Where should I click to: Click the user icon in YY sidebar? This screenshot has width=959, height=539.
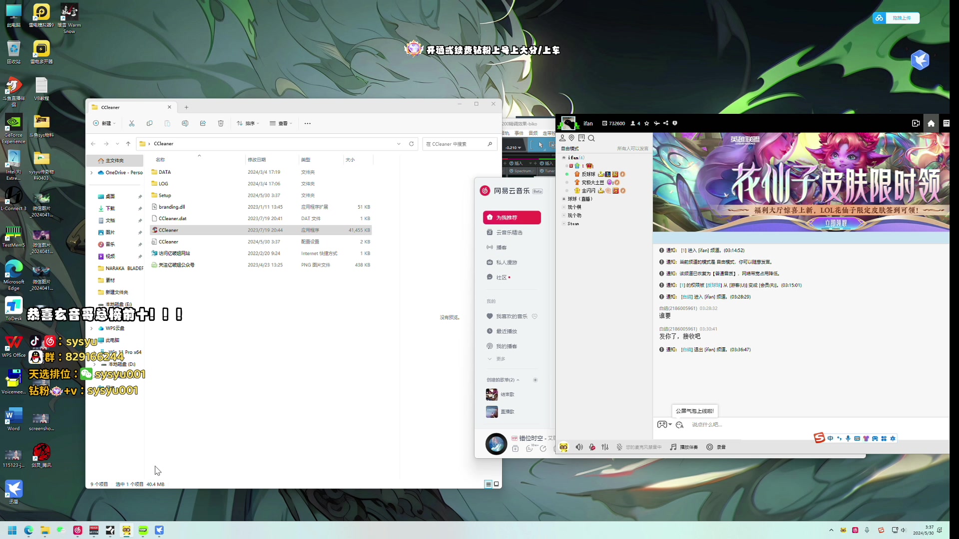point(562,138)
